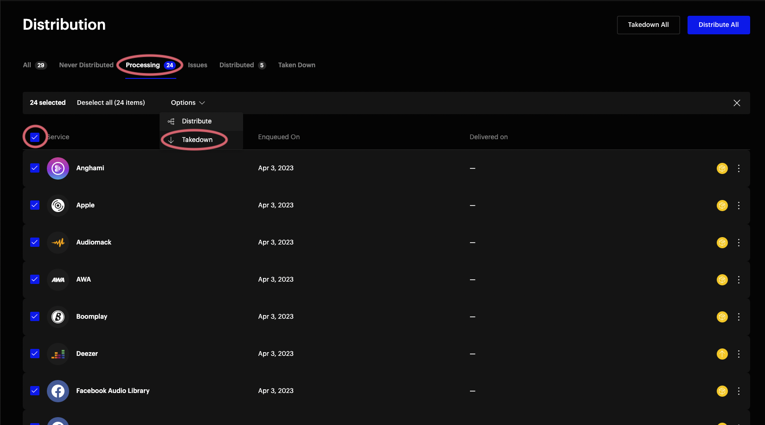The height and width of the screenshot is (425, 765).
Task: Uncheck the Anghami row checkbox
Action: pyautogui.click(x=35, y=168)
